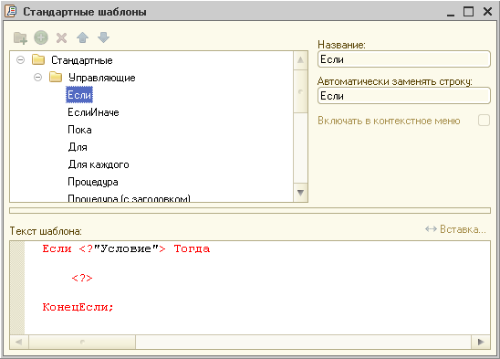
Task: Click the template text scroll right arrow
Action: [481, 342]
